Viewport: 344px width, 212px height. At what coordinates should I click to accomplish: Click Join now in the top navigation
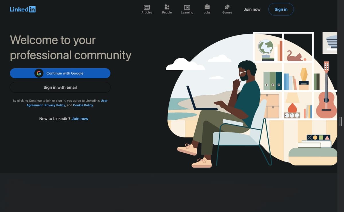(252, 9)
